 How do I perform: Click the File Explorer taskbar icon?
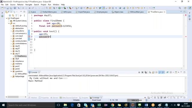[x=65, y=105]
